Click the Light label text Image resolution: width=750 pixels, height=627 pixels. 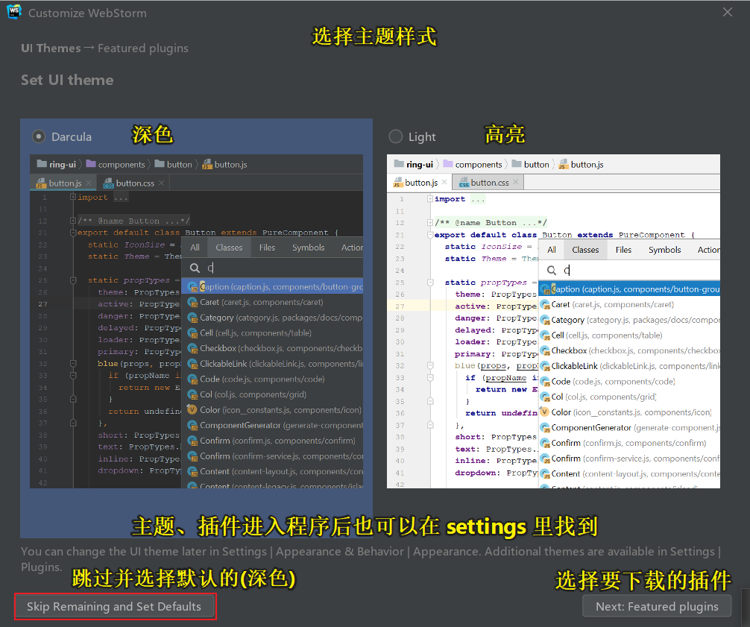[x=422, y=136]
